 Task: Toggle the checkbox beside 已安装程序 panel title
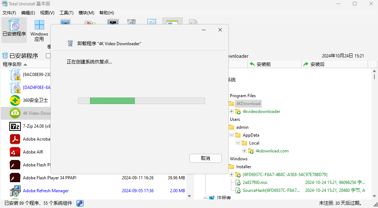click(x=48, y=56)
